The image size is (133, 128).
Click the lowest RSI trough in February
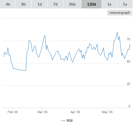tap(26, 71)
